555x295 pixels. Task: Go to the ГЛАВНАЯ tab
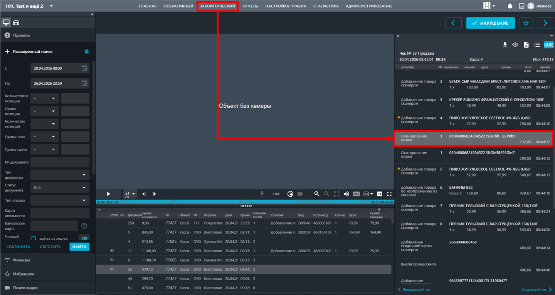click(148, 6)
